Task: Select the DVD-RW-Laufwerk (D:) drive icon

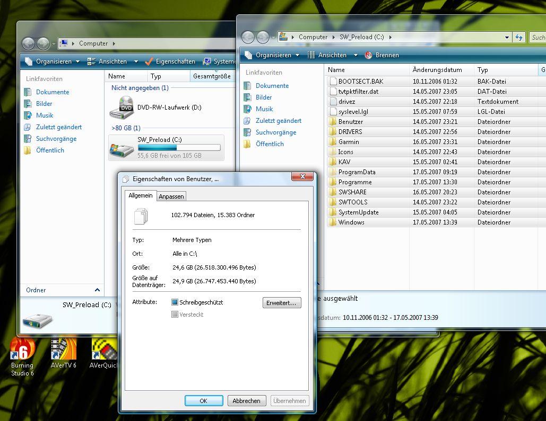Action: (x=122, y=108)
